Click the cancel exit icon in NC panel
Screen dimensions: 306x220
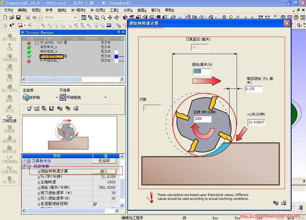76,109
